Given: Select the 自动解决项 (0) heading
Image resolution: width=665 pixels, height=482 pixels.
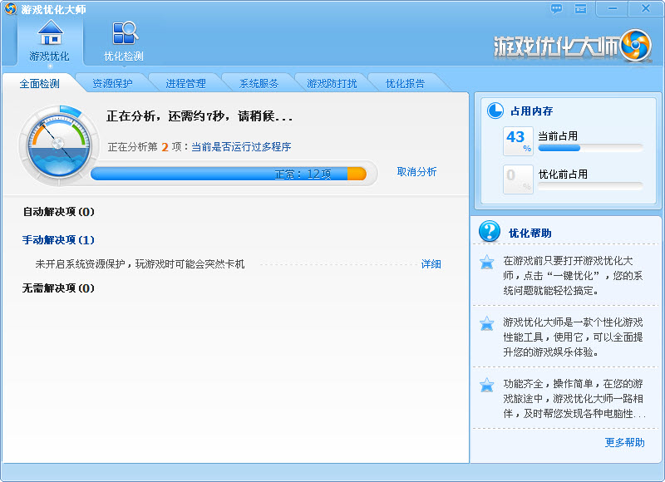Looking at the screenshot, I should coord(58,212).
